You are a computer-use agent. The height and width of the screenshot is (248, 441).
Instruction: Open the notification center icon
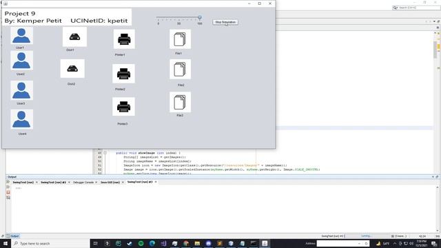click(434, 243)
